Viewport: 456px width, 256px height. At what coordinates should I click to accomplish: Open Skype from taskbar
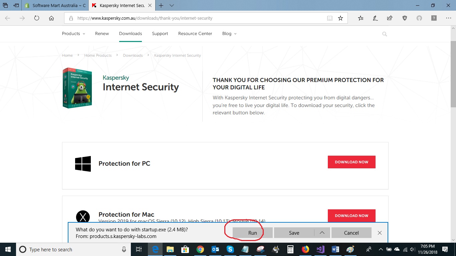point(230,249)
